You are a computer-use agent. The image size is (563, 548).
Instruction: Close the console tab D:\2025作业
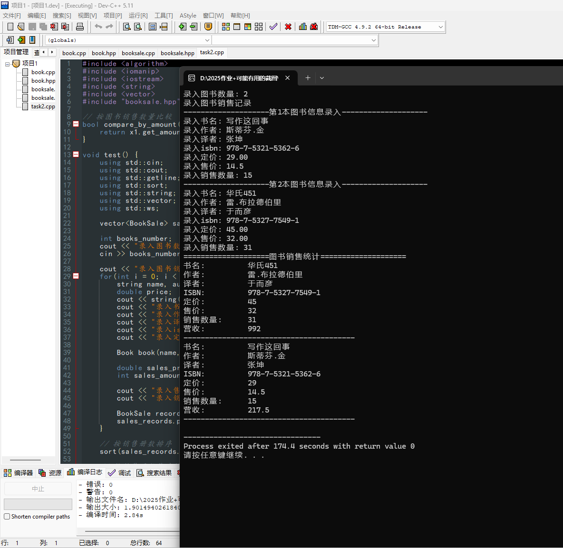(x=287, y=78)
